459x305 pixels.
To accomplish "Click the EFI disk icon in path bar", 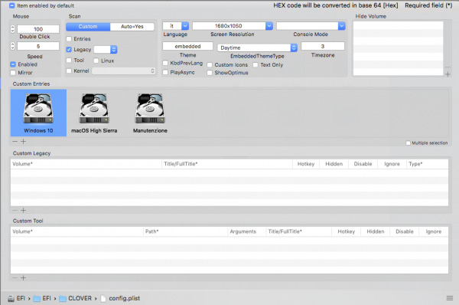I will 11,299.
